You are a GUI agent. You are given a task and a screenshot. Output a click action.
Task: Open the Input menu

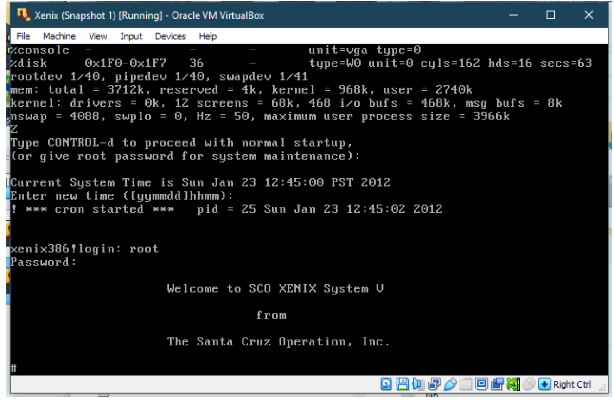point(131,36)
